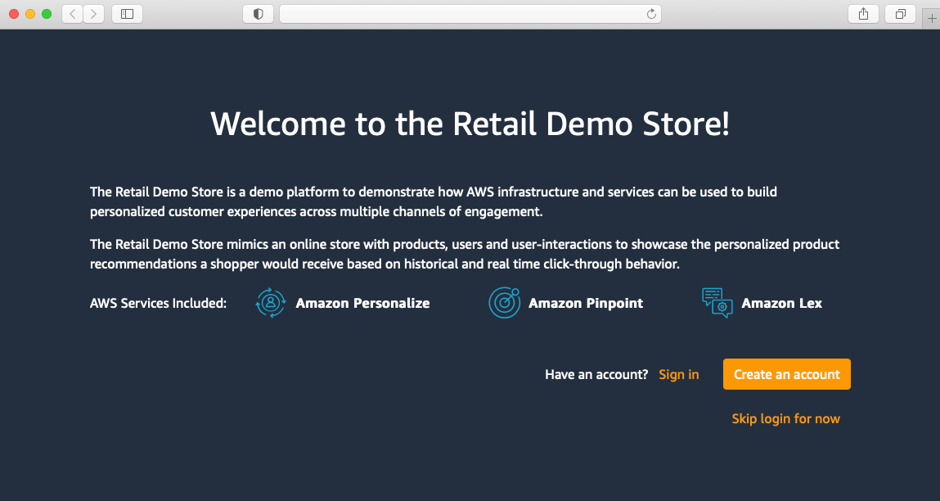Focus the Safari address bar

tap(470, 14)
